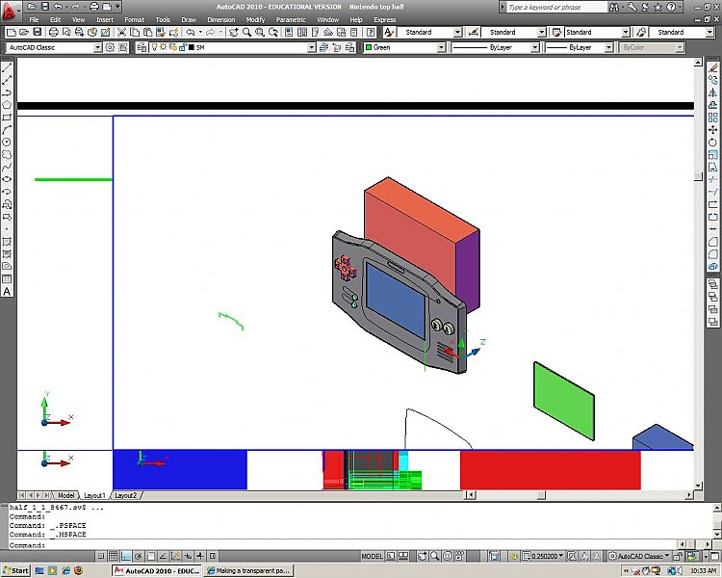
Task: Click the Cut (scissors) icon
Action: (121, 32)
